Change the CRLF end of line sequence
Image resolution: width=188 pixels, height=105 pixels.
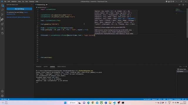coord(164,99)
